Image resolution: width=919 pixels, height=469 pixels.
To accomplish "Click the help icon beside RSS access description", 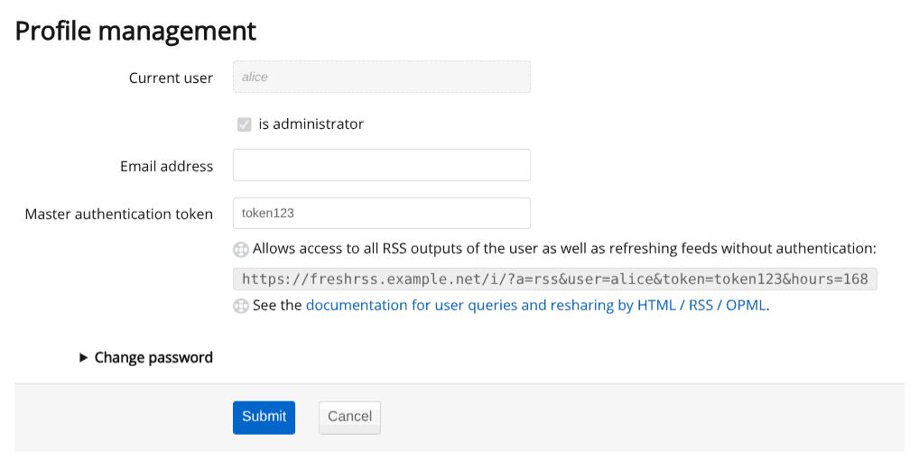I will (x=241, y=250).
